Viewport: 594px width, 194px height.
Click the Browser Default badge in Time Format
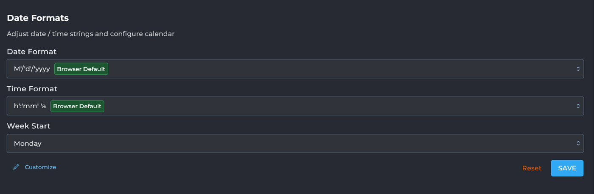coord(77,106)
